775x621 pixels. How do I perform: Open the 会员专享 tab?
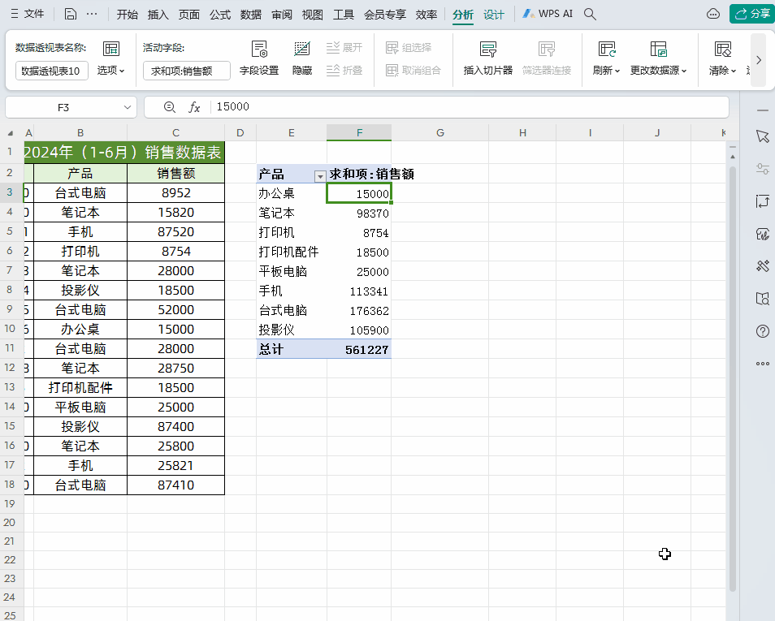384,15
